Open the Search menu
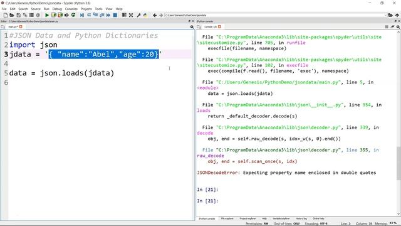401x226 pixels. click(x=23, y=9)
